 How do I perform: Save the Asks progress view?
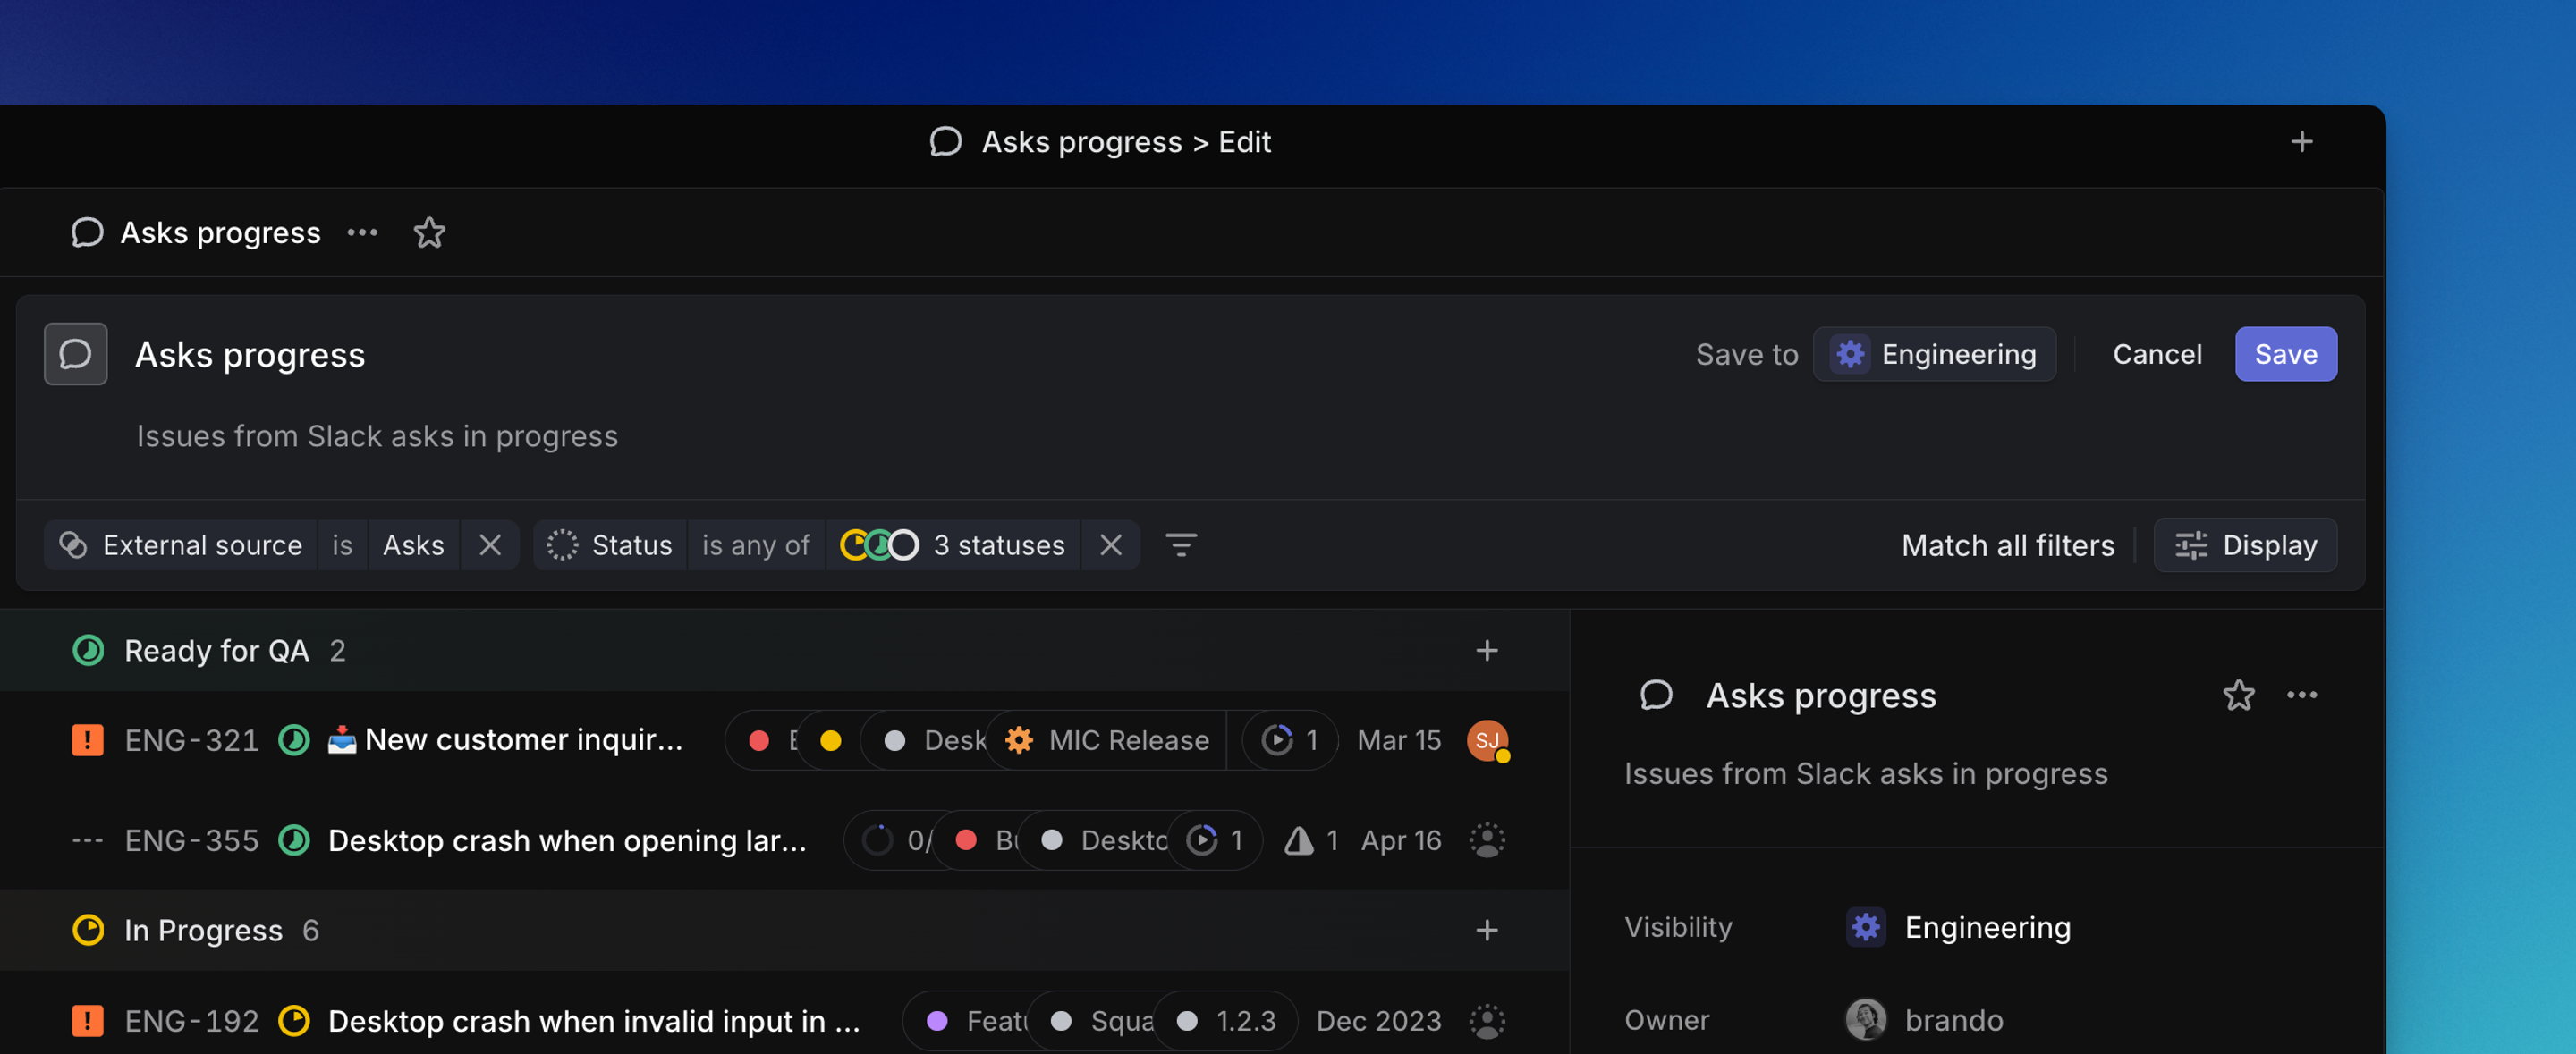2285,354
